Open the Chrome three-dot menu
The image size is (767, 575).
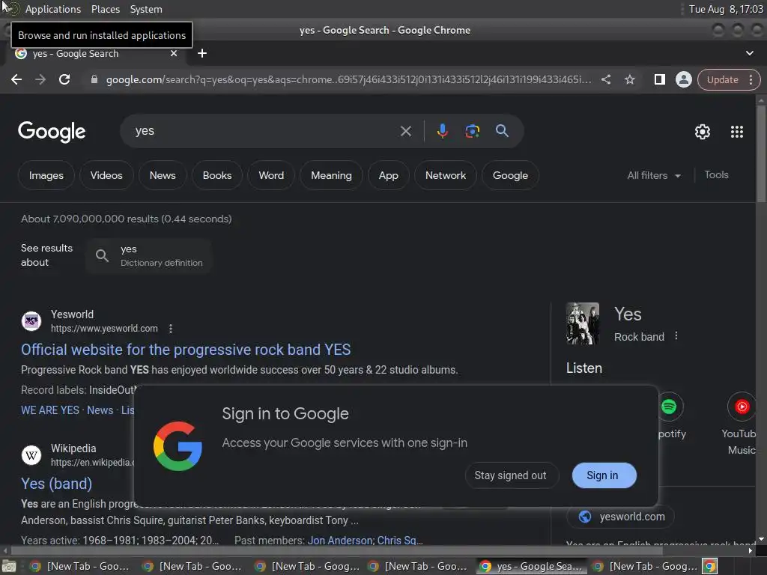point(751,79)
